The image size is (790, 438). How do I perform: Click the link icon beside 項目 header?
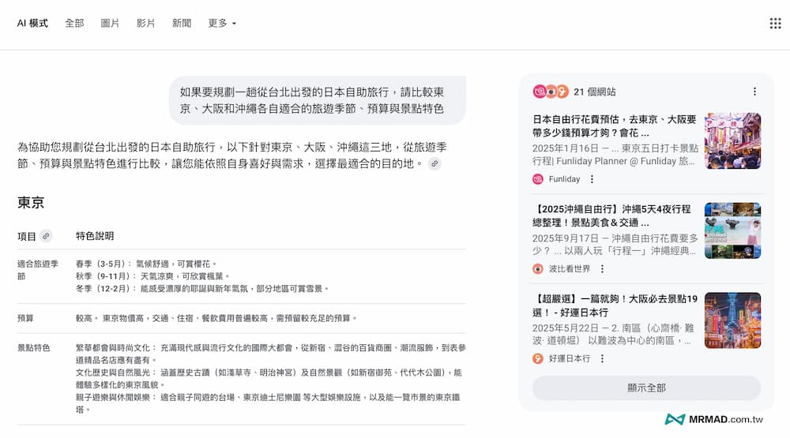(46, 236)
